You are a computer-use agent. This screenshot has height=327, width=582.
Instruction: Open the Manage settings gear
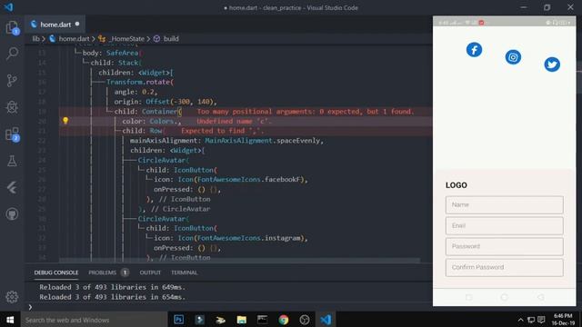(12, 297)
